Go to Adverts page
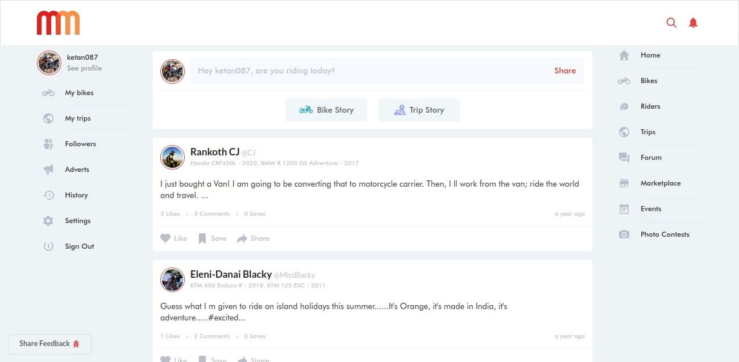Viewport: 739px width, 362px height. point(77,170)
